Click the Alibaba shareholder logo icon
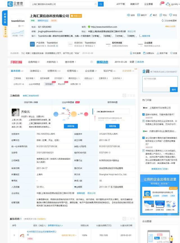 (x=22, y=236)
